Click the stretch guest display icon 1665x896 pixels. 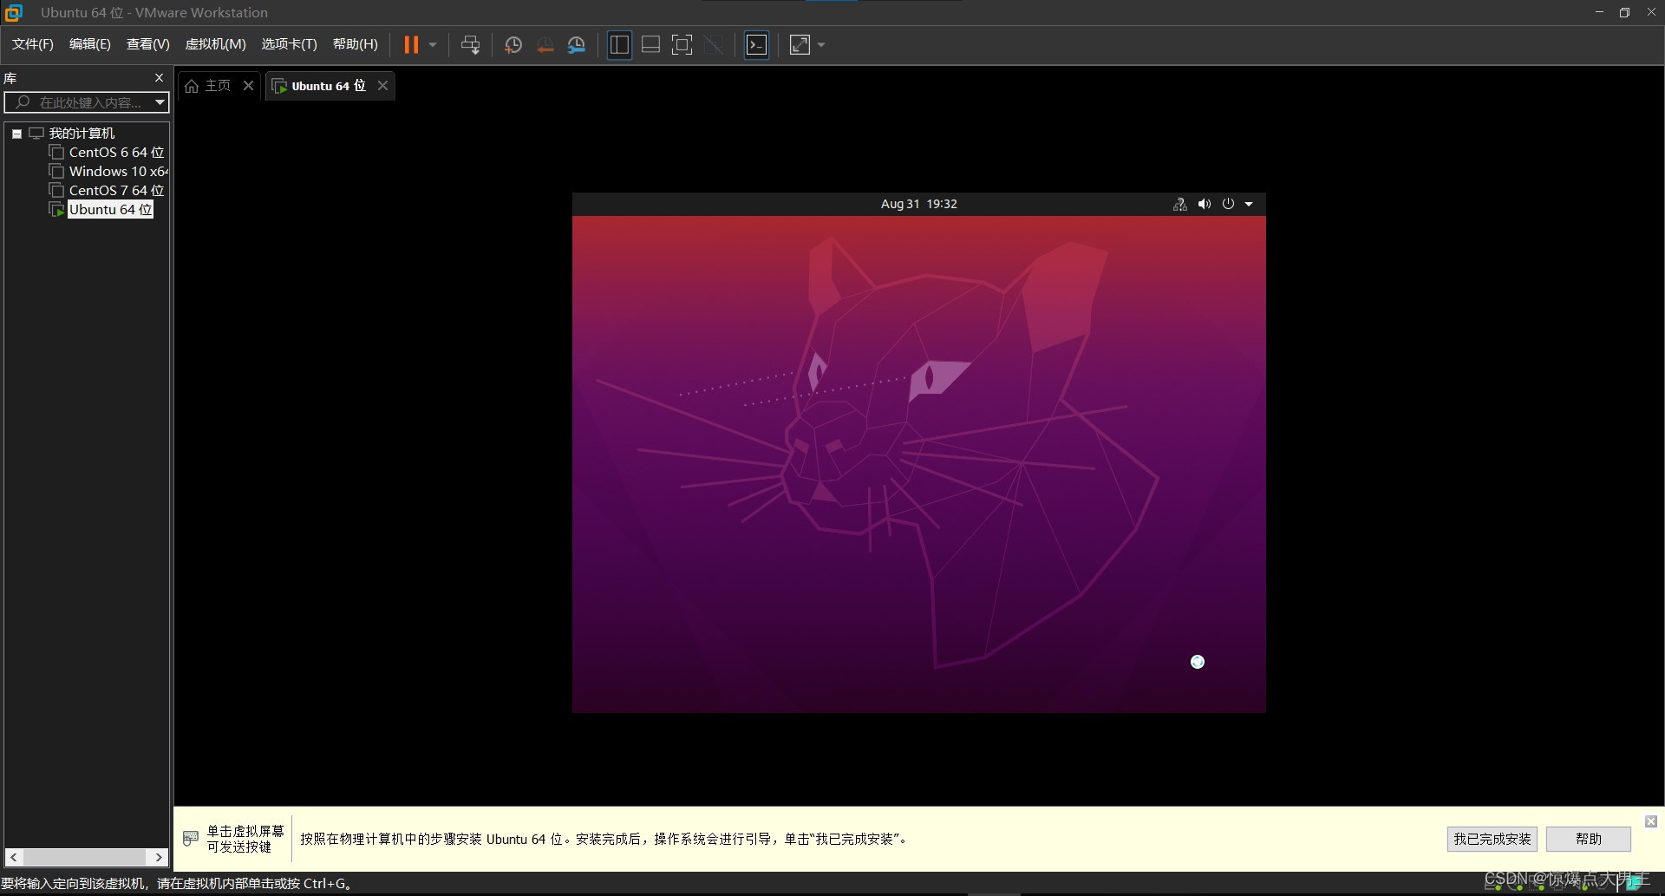(x=800, y=45)
